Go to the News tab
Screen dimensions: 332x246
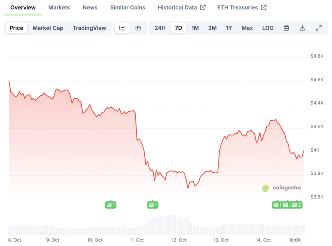pos(90,7)
